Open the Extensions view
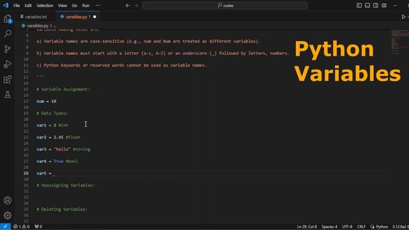This screenshot has height=230, width=409. (8, 79)
